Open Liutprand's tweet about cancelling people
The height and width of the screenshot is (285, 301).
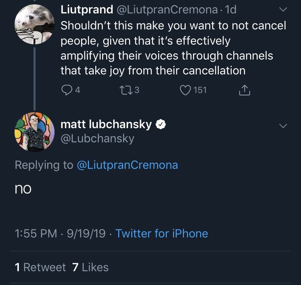pos(173,48)
